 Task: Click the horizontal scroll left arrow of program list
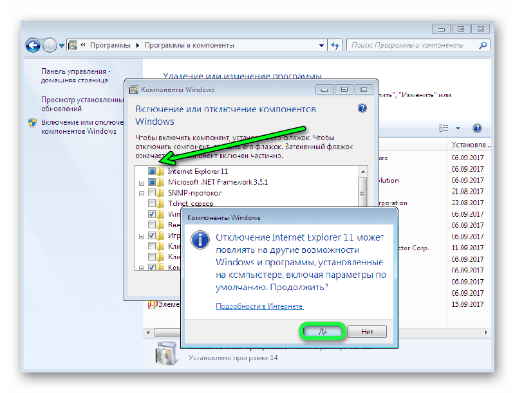click(x=148, y=333)
